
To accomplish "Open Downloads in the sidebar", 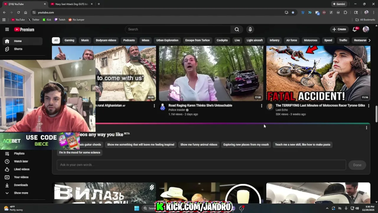I will pyautogui.click(x=21, y=185).
